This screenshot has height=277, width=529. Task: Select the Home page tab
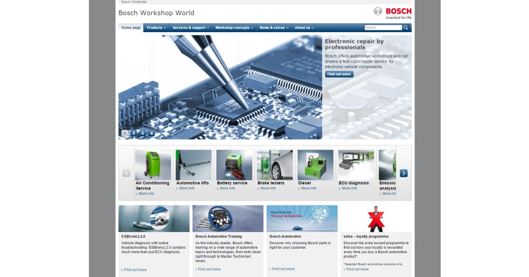(131, 28)
